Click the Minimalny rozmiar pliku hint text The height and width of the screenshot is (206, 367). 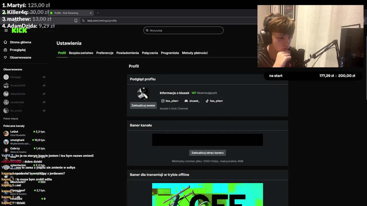point(208,161)
